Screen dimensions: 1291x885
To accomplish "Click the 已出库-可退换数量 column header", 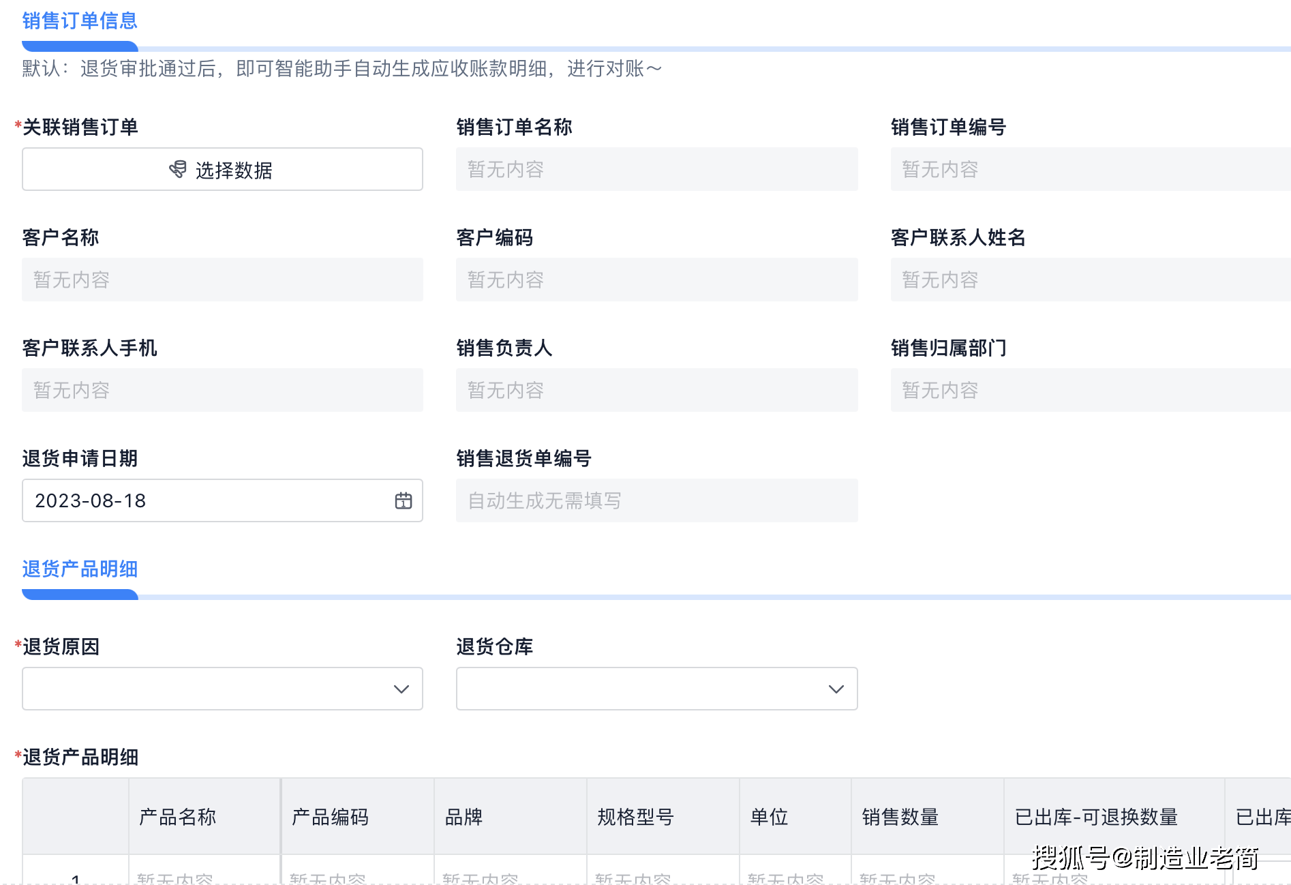I will (1114, 817).
